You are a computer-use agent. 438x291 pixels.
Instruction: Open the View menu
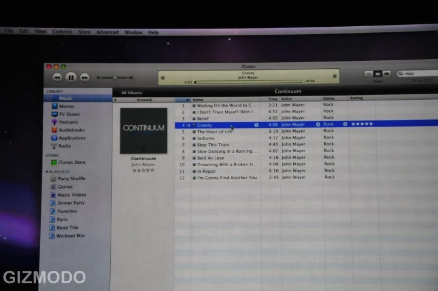pyautogui.click(x=40, y=31)
